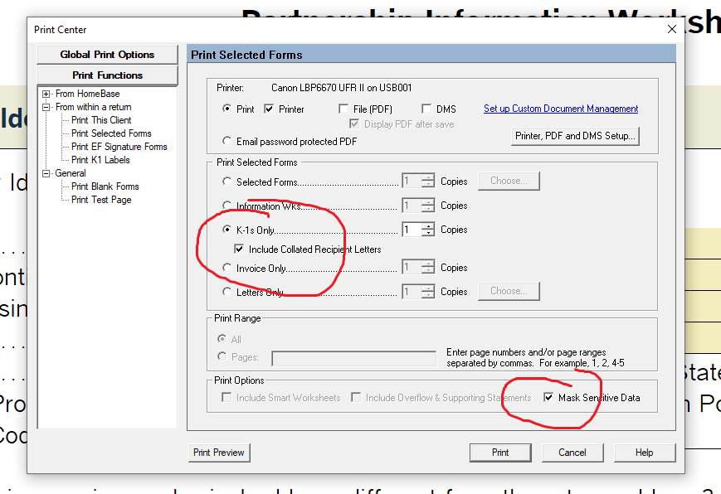Screen dimensions: 721x494
Task: Increase K-1s Only copies with up arrow
Action: coord(428,226)
